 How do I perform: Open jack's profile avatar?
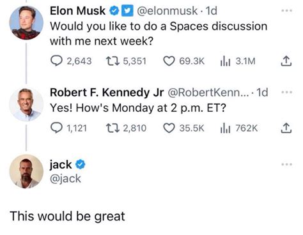[x=26, y=172]
